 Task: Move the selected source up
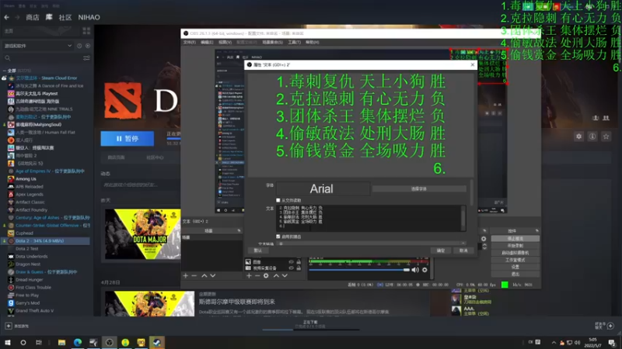click(276, 275)
